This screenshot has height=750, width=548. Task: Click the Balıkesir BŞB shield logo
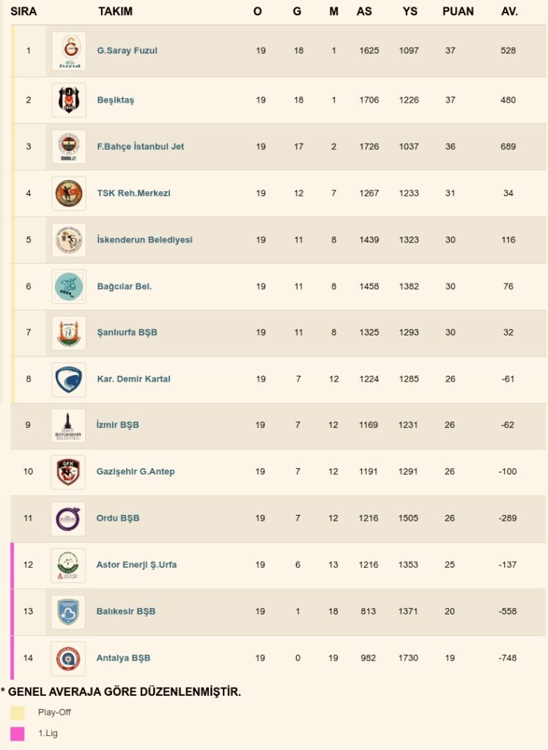(69, 612)
